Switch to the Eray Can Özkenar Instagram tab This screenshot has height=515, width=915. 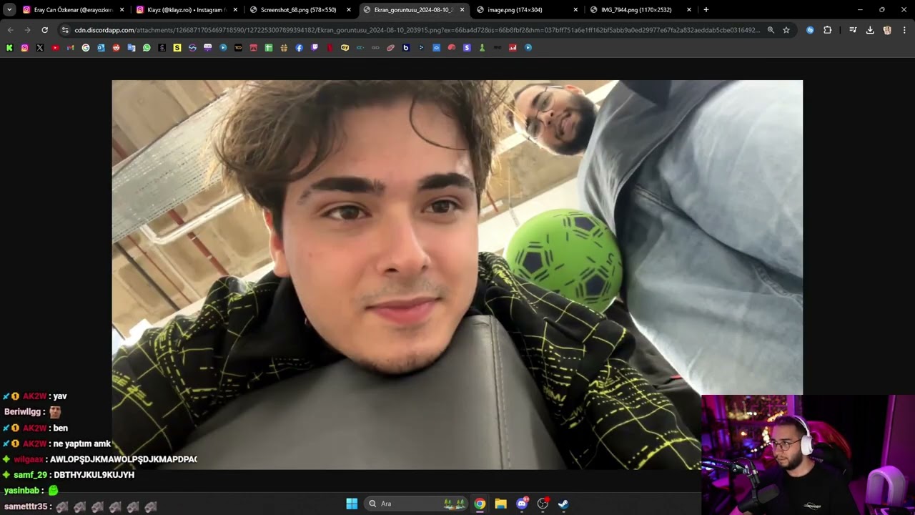[x=74, y=10]
